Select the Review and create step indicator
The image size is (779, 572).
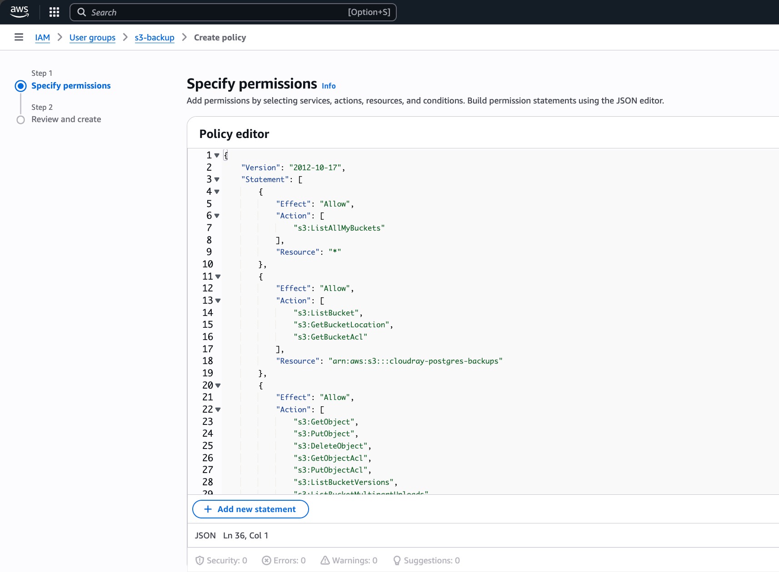[21, 119]
